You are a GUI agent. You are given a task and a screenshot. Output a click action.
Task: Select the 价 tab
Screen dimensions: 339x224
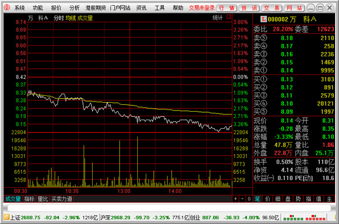268,199
